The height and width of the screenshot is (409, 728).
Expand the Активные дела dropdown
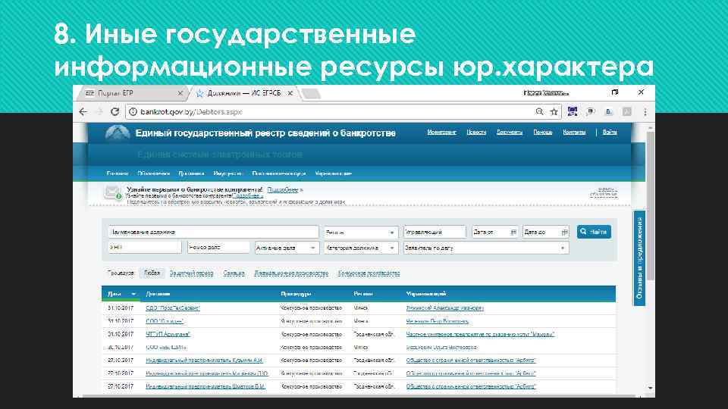287,248
